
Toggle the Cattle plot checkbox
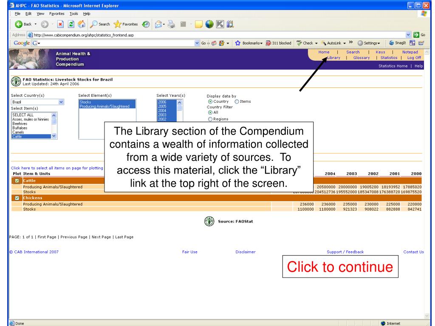click(x=17, y=181)
